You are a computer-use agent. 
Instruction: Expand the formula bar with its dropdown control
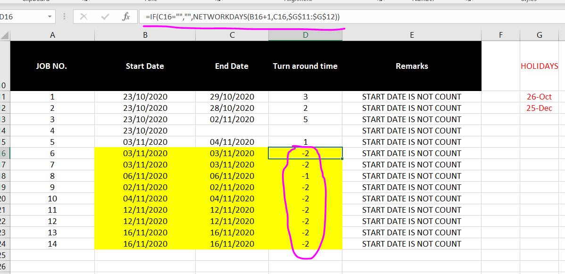tap(560, 16)
